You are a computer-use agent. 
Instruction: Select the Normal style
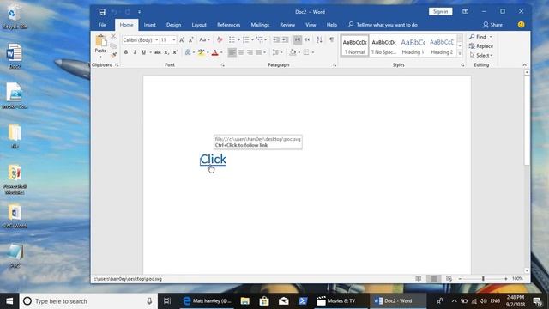354,45
